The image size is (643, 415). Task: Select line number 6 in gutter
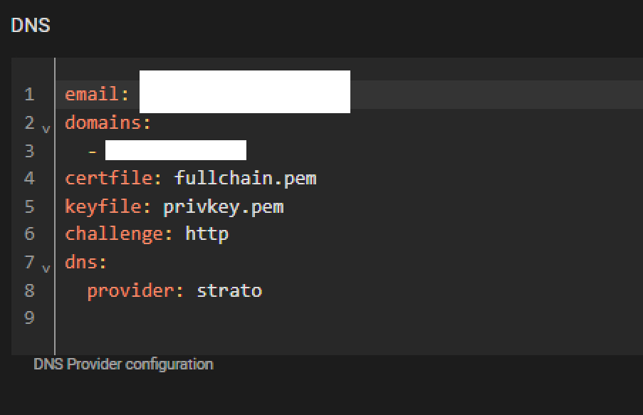point(29,233)
